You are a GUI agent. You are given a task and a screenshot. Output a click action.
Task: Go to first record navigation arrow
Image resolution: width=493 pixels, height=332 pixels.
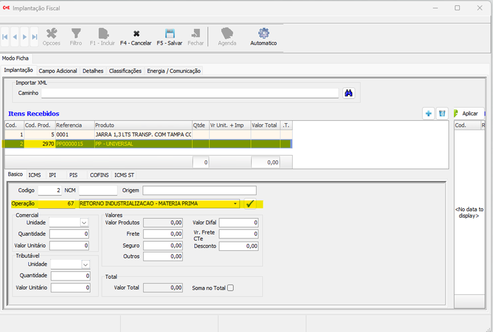[x=6, y=37]
